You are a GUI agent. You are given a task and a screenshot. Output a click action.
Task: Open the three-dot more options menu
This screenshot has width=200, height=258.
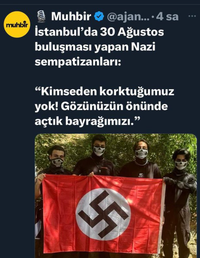[x=192, y=16]
